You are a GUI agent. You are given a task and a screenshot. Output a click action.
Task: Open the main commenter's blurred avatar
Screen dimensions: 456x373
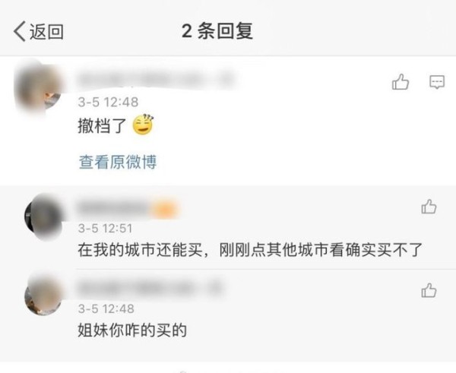click(x=38, y=89)
